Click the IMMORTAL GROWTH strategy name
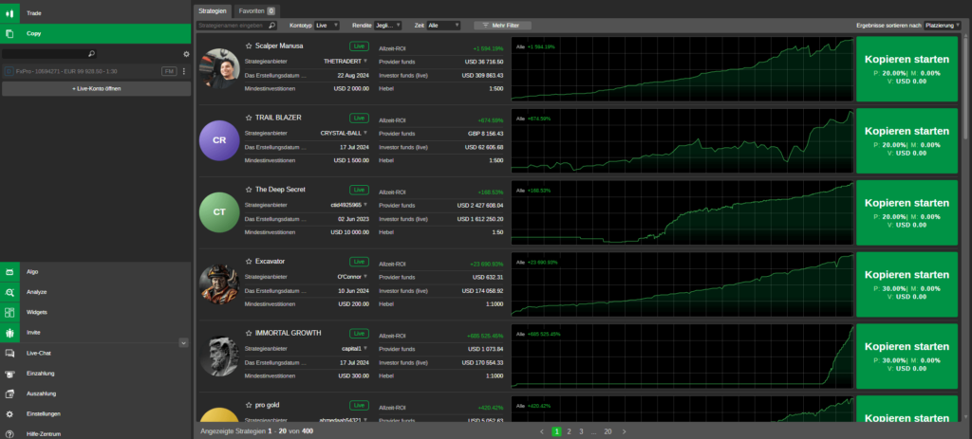 tap(289, 333)
